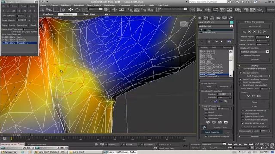Click the envelope falloff curve icon

216,101
